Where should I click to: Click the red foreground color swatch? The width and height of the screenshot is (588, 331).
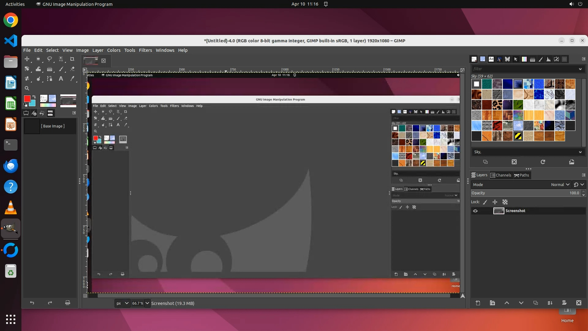coord(27,99)
